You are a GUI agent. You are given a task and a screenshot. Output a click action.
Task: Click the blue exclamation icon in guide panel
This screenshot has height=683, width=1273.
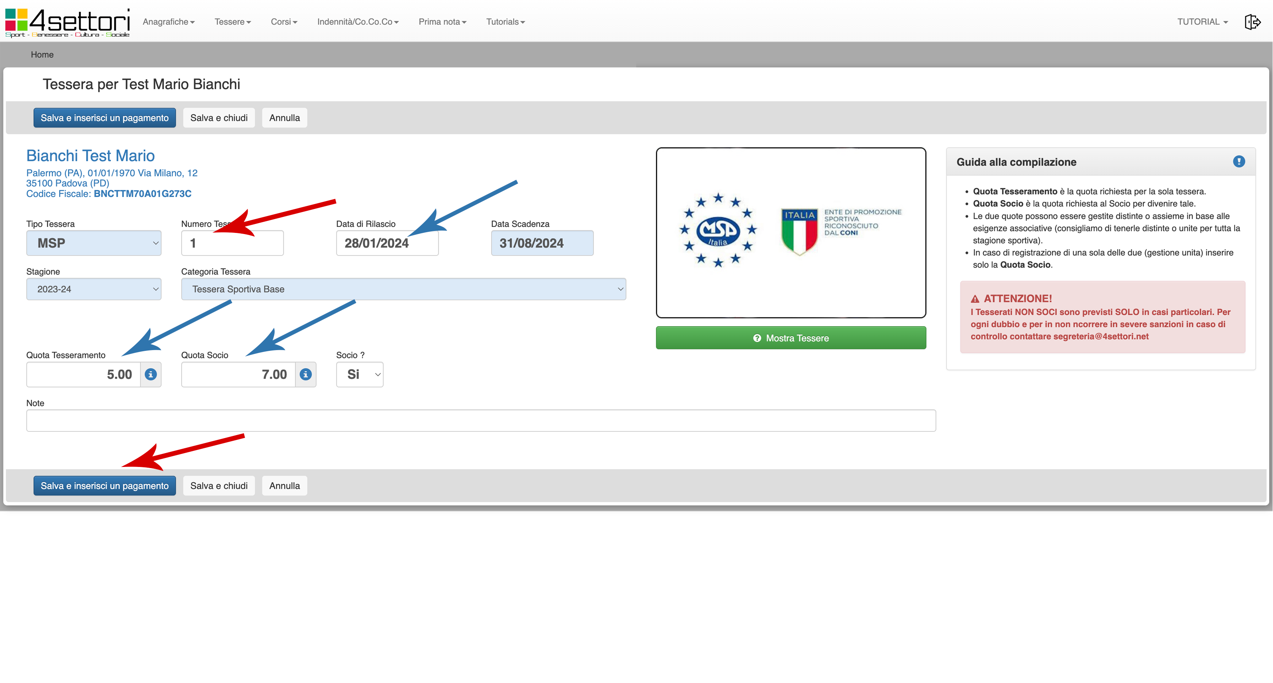pos(1239,161)
